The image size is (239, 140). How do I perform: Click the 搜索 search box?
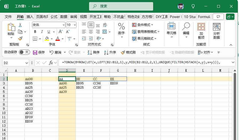point(121,6)
